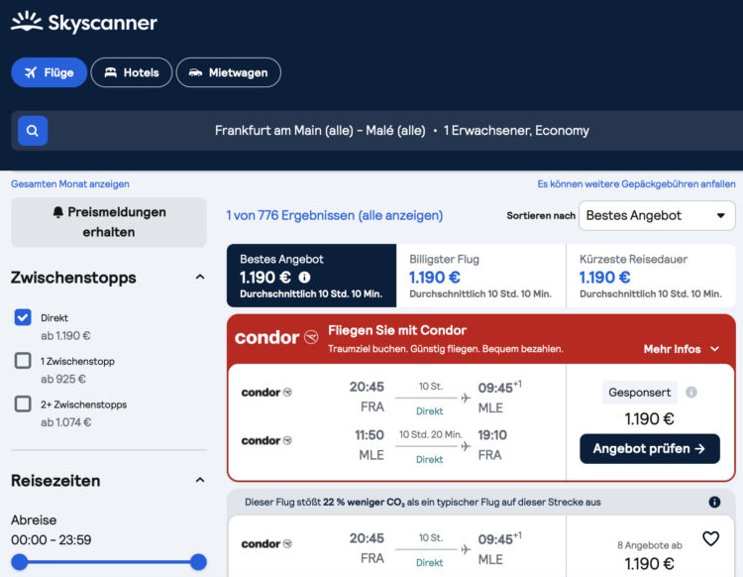The width and height of the screenshot is (743, 577).
Task: Click 'ab 1.074 €' price text
Action: (65, 422)
